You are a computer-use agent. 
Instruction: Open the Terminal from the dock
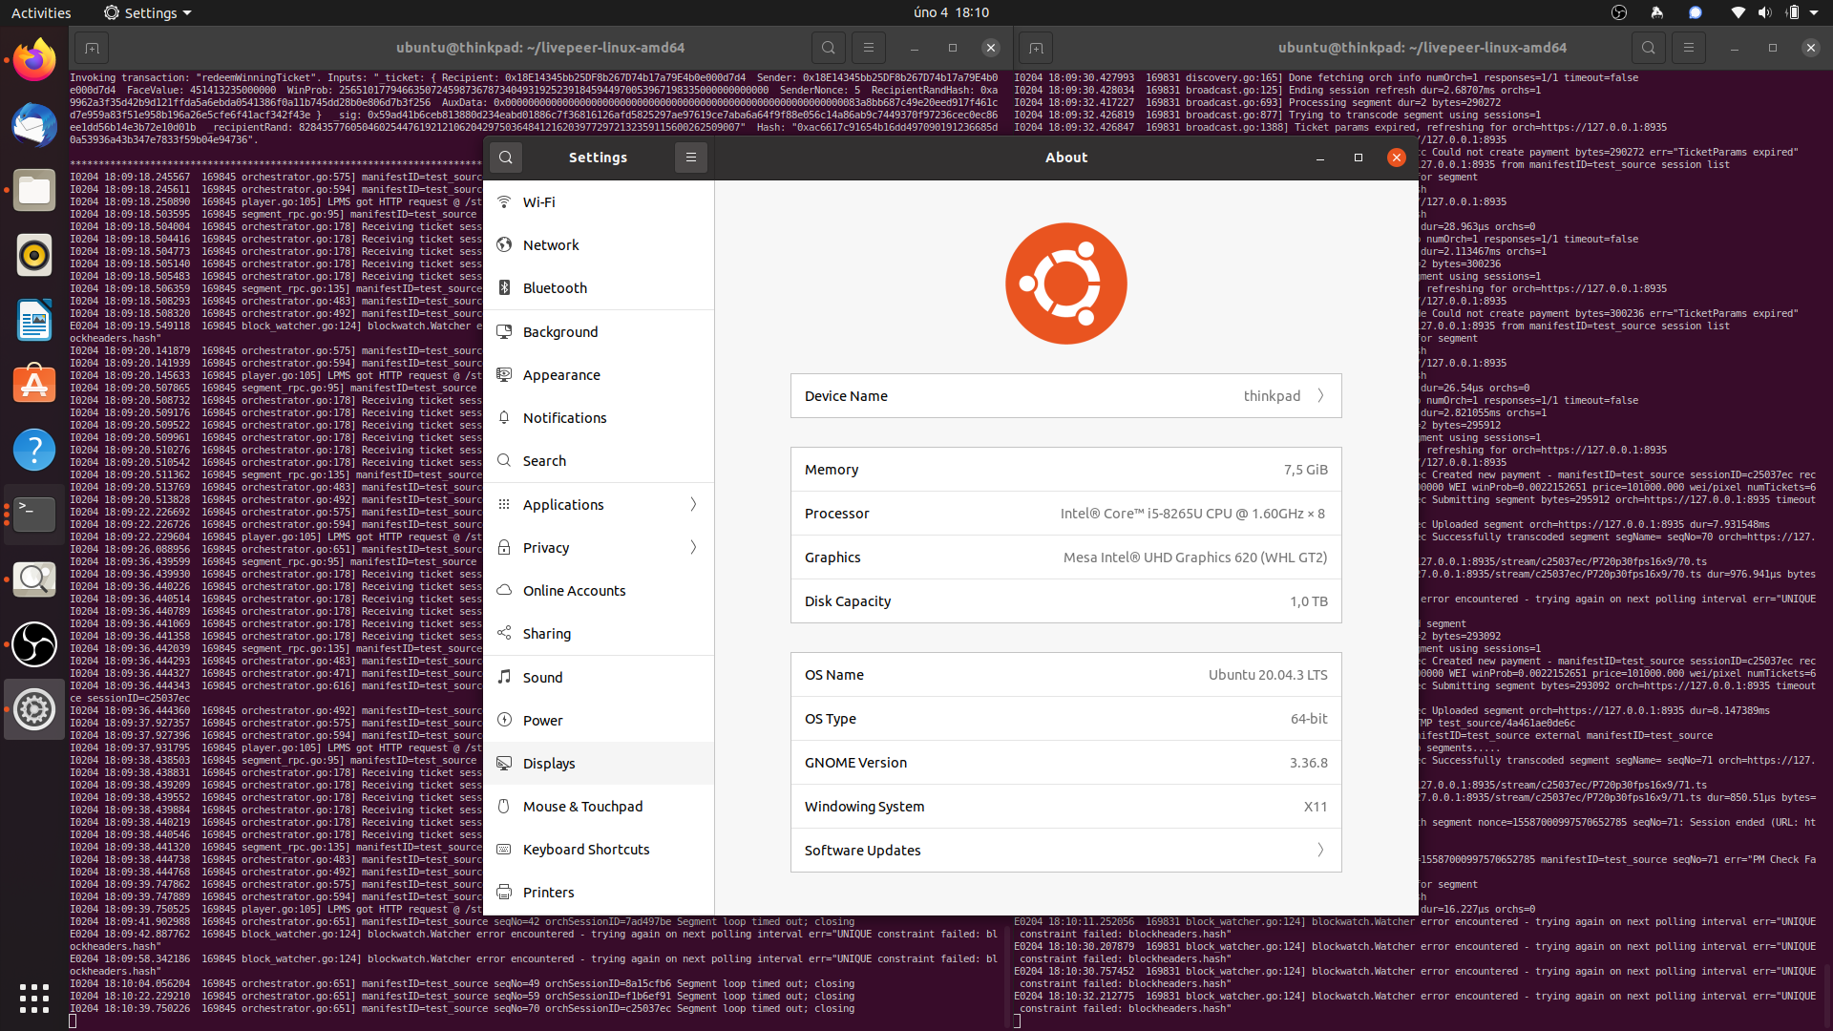click(33, 515)
